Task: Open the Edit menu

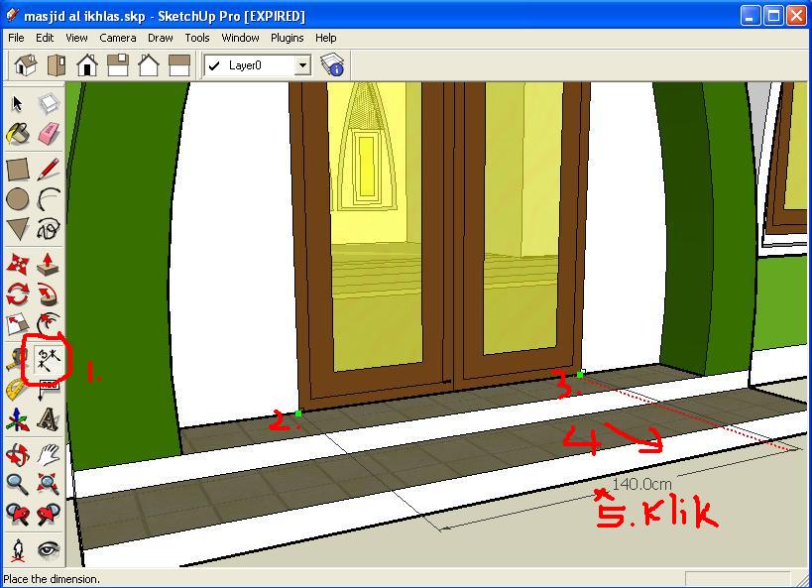Action: coord(45,38)
